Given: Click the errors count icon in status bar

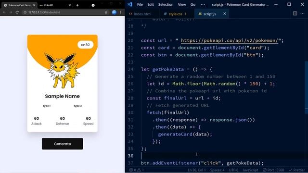Looking at the screenshot, I should pos(133,170).
